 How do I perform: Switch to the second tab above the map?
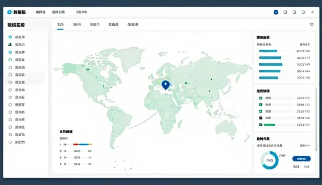click(77, 25)
